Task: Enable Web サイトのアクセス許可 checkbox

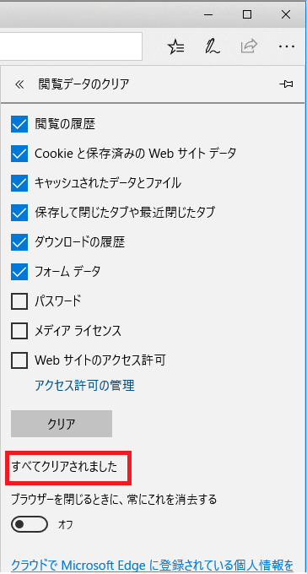Action: click(x=19, y=360)
